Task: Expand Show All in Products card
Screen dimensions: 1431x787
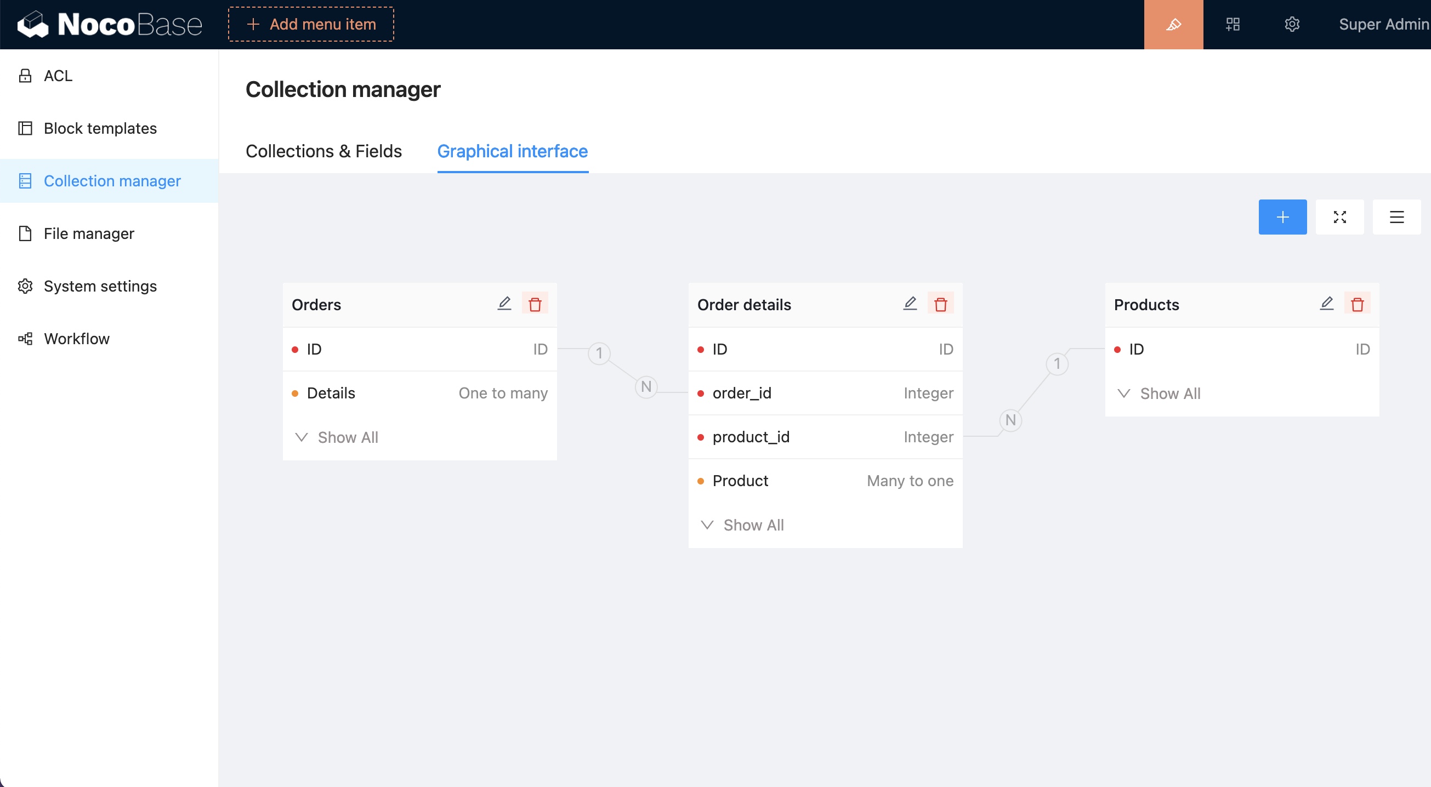Action: tap(1160, 394)
